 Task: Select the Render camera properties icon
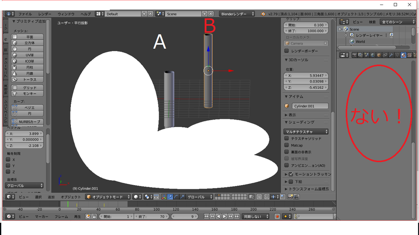point(354,55)
